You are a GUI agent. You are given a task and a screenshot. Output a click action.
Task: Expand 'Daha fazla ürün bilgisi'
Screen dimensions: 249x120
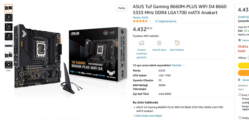tap(148, 116)
